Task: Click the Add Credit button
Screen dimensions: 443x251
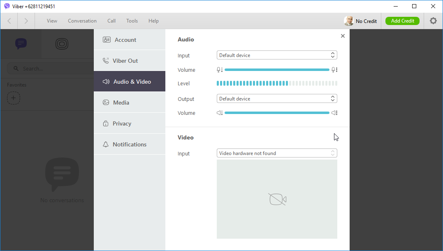Action: coord(402,21)
